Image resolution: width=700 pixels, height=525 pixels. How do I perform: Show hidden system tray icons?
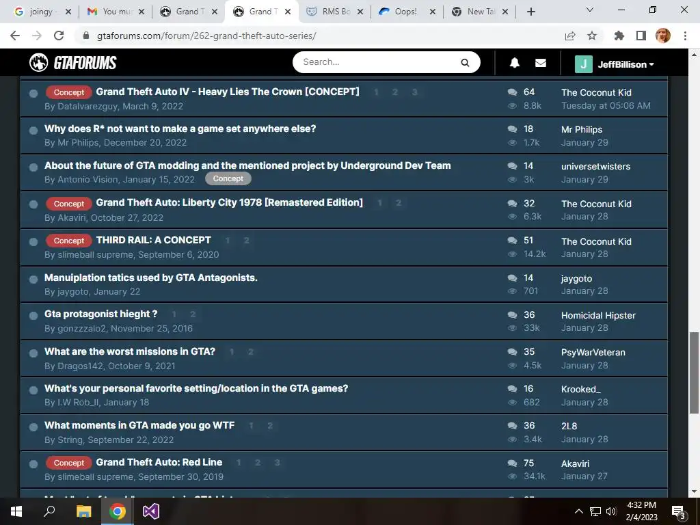click(578, 511)
